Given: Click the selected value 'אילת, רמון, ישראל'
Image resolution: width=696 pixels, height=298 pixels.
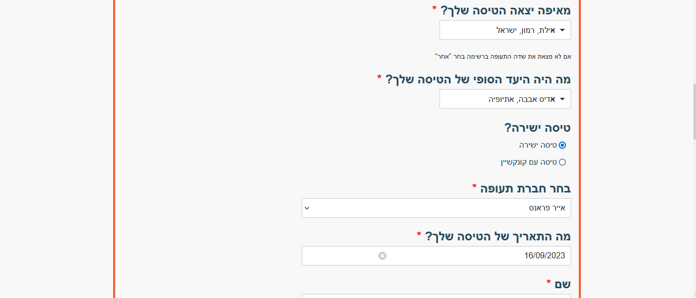Looking at the screenshot, I should (525, 30).
